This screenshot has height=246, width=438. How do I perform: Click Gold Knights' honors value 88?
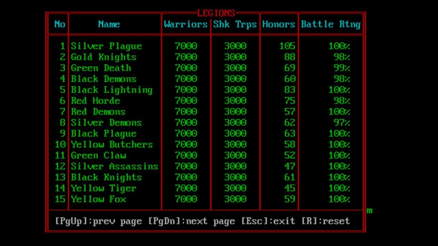pyautogui.click(x=290, y=57)
